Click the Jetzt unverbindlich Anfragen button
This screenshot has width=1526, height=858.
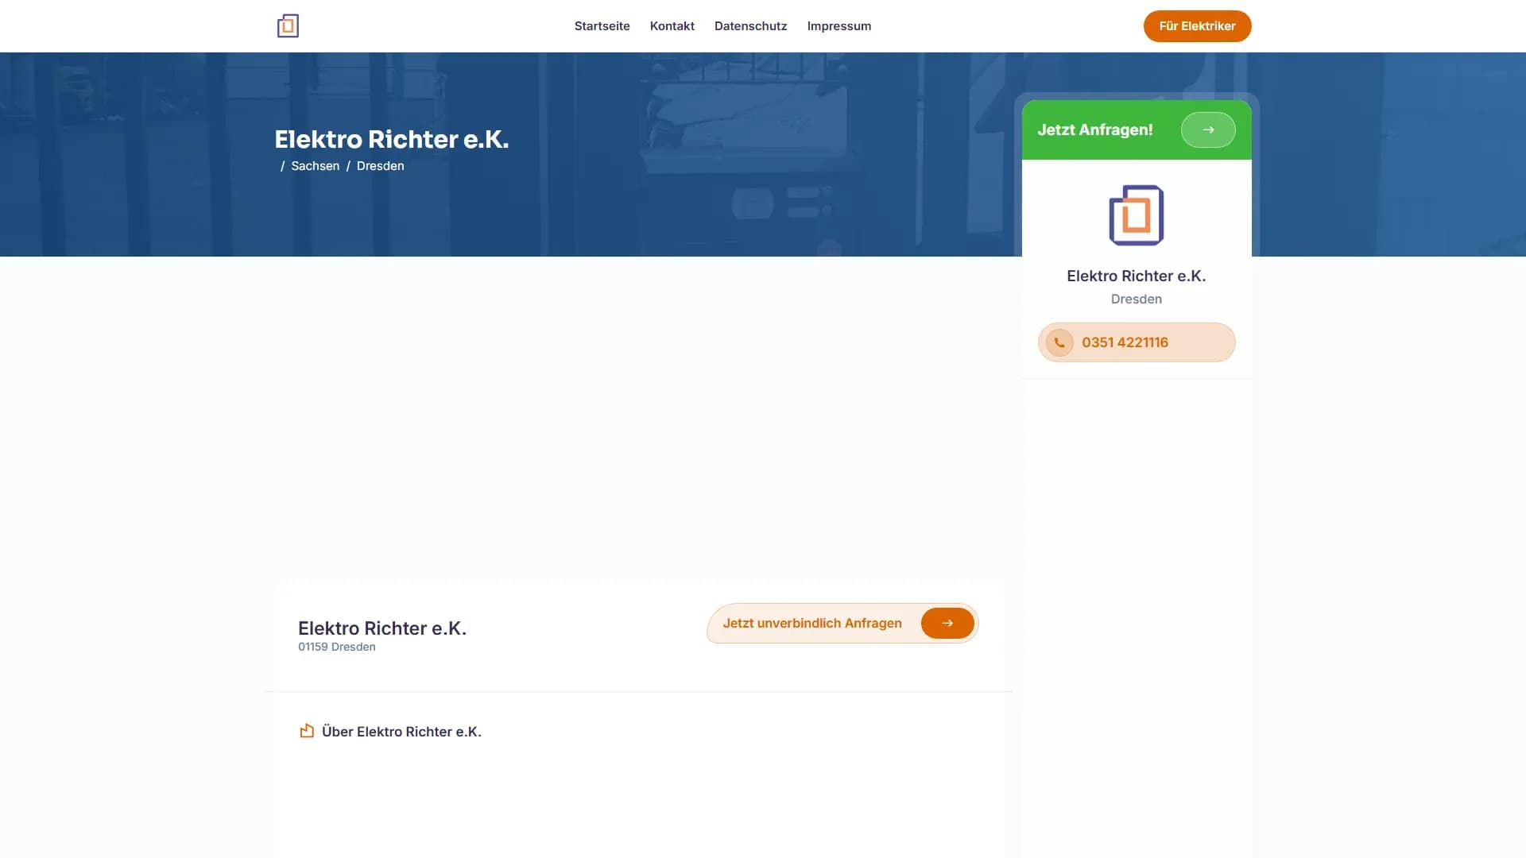(811, 624)
